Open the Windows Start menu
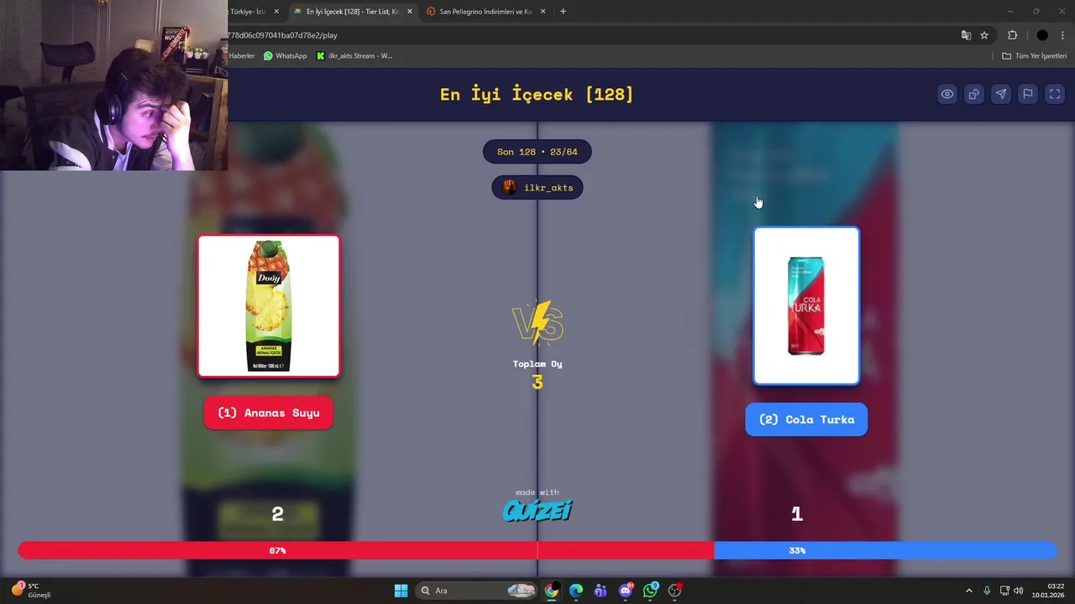 click(401, 591)
